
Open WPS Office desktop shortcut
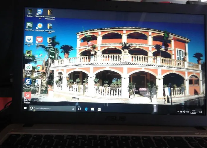click(x=39, y=40)
